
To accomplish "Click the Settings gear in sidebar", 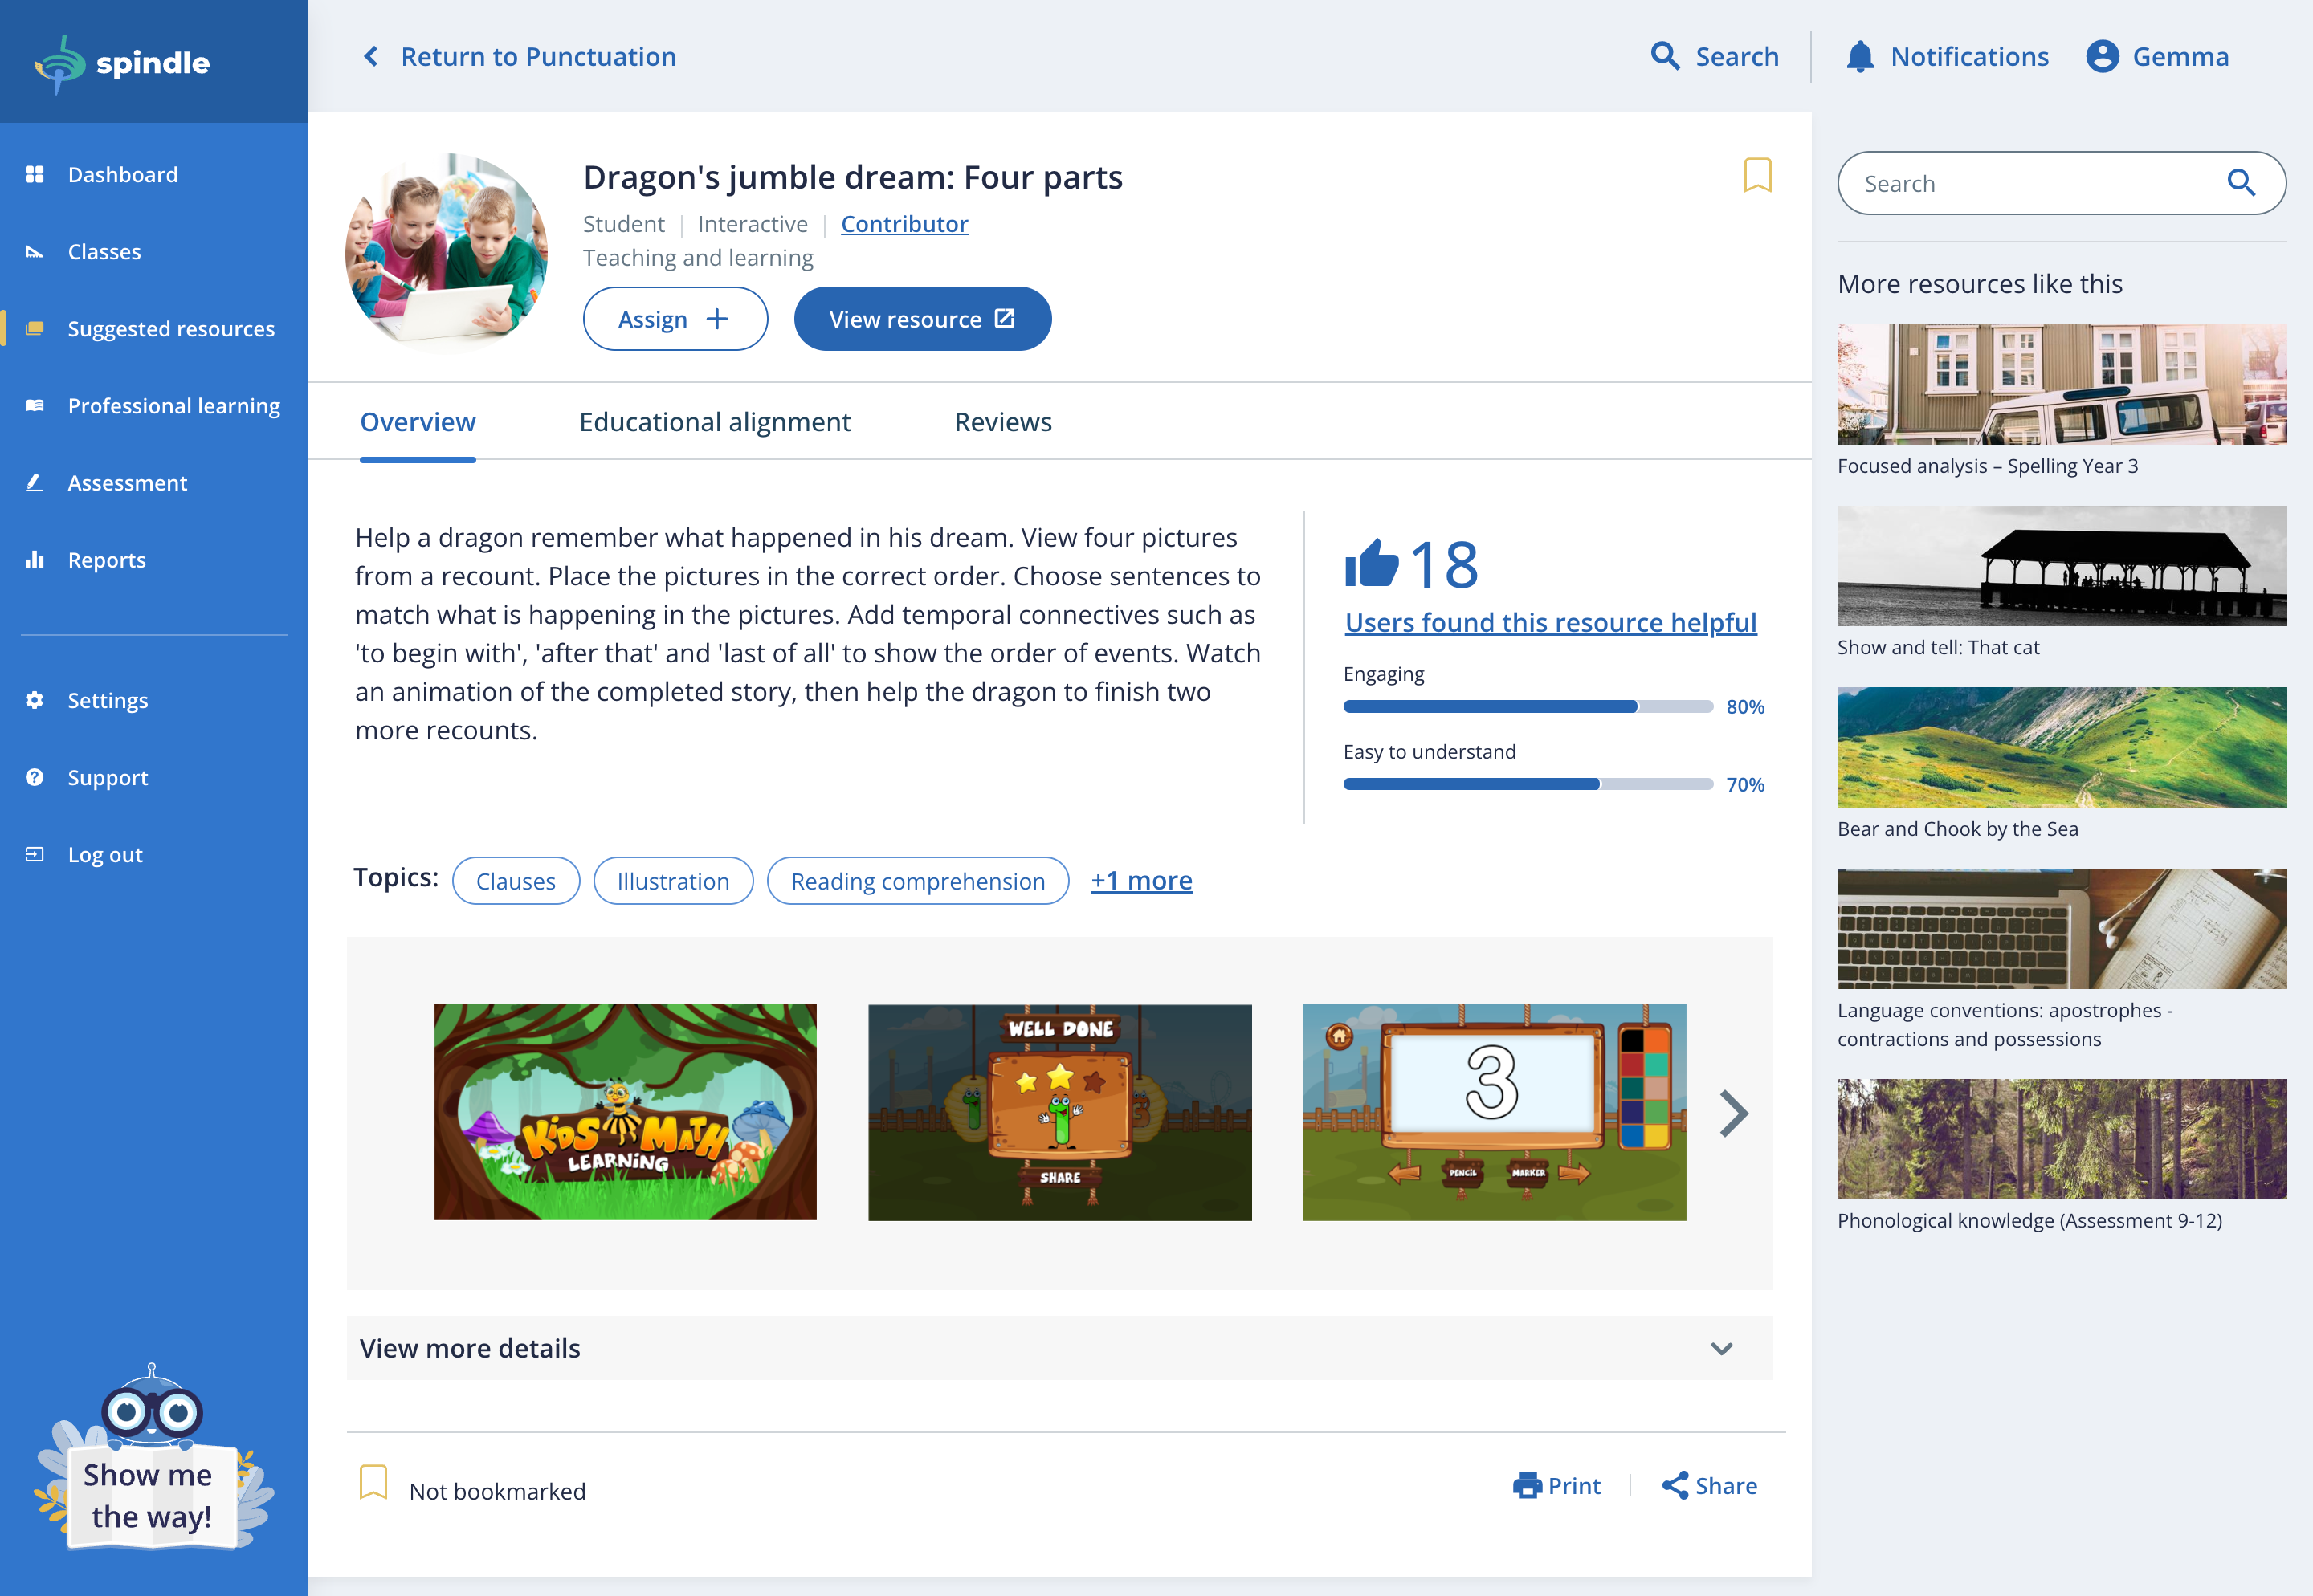I will [x=35, y=700].
